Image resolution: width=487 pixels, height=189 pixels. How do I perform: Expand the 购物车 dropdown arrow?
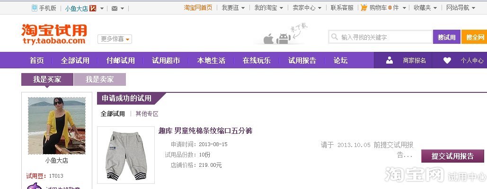[x=404, y=8]
